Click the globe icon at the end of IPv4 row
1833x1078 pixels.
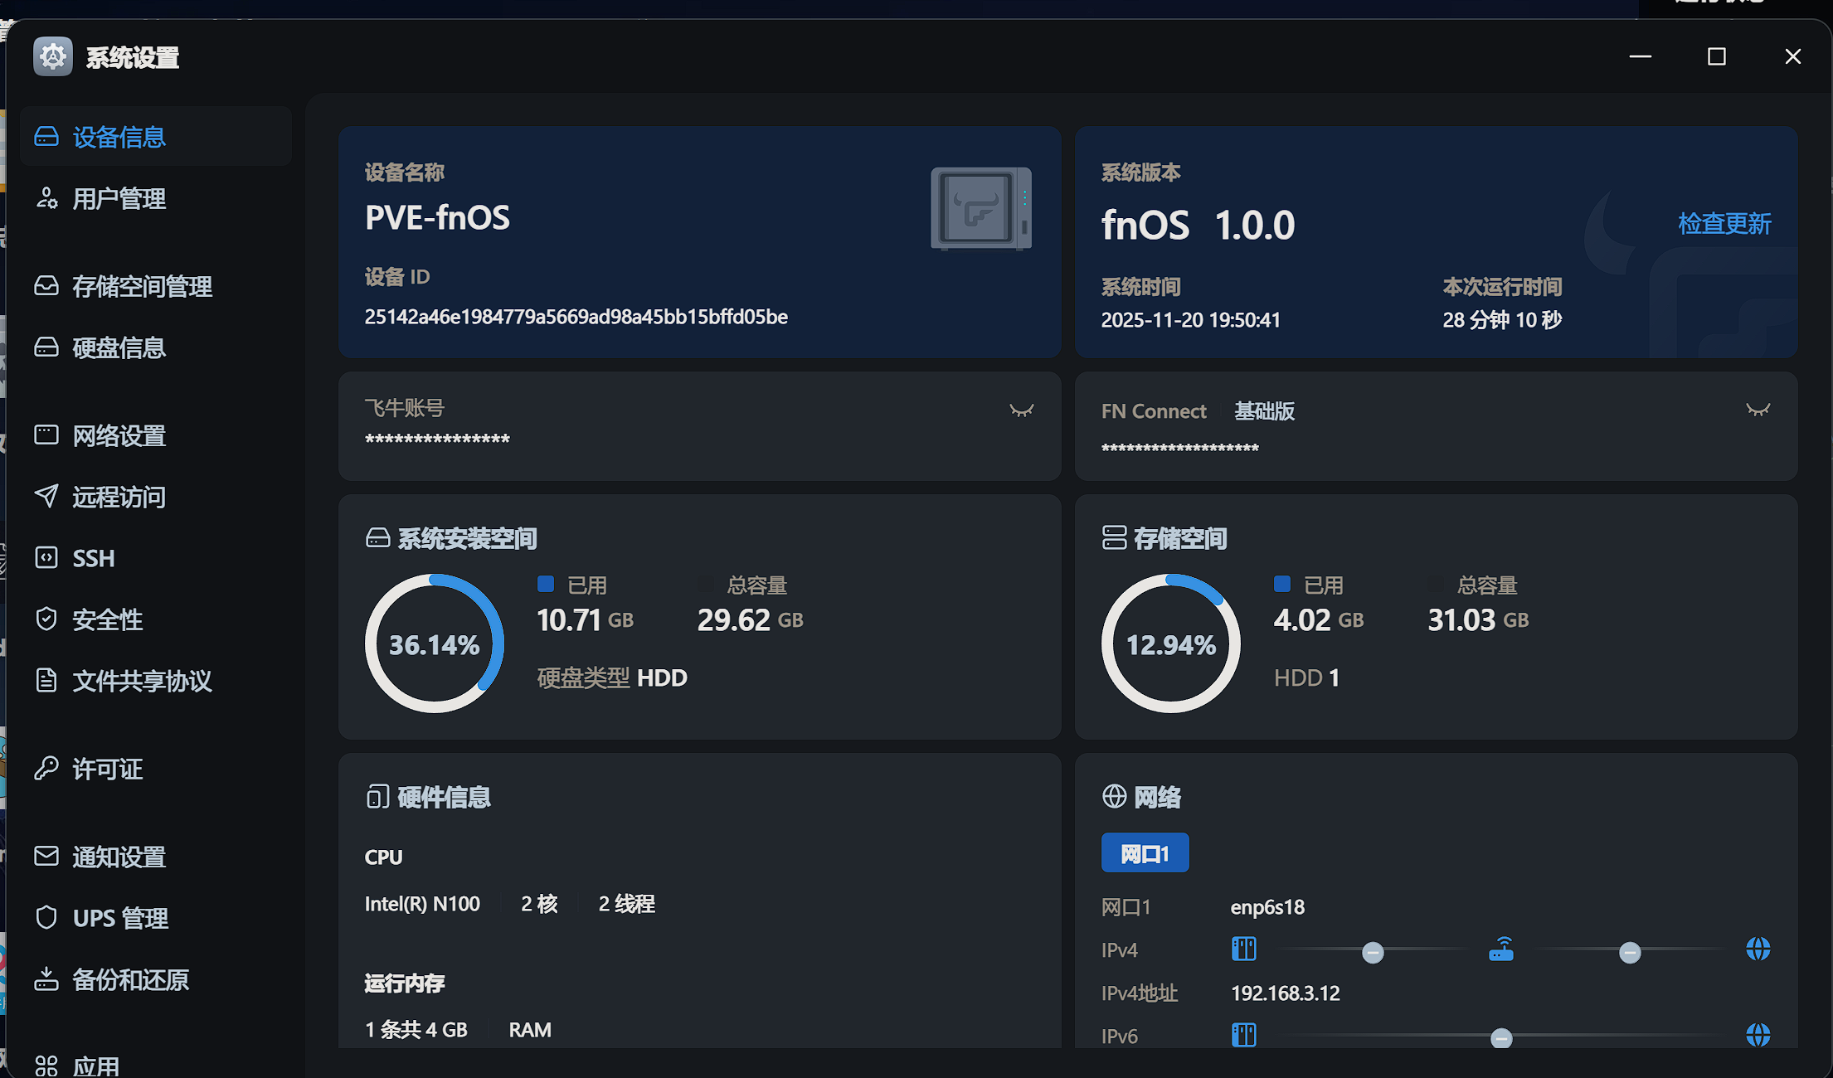(x=1758, y=949)
